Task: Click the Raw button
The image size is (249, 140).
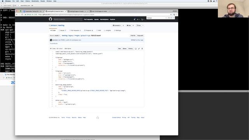Action: pyautogui.click(x=119, y=49)
